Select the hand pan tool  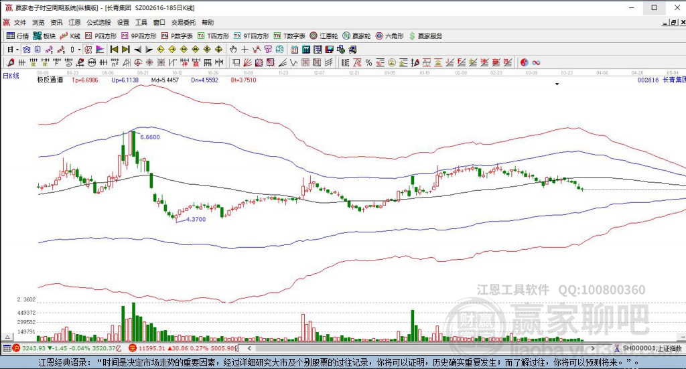(233, 50)
